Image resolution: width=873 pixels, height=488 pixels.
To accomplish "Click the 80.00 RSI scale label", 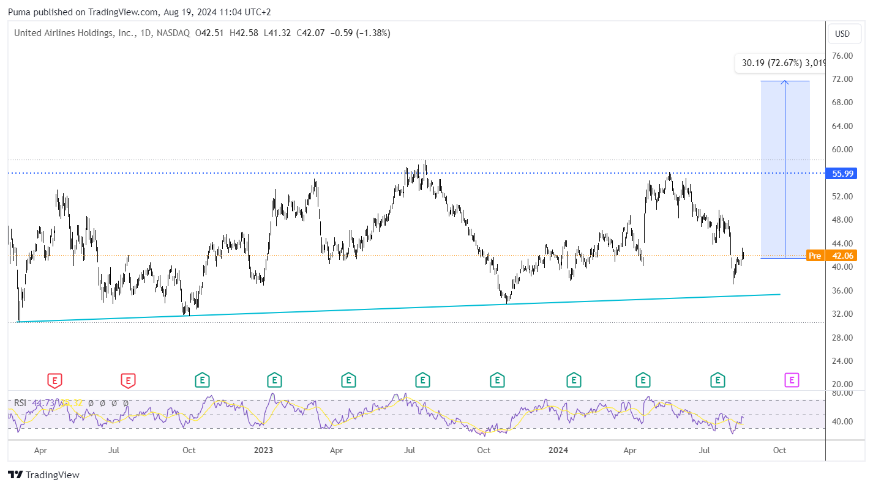I will click(842, 393).
